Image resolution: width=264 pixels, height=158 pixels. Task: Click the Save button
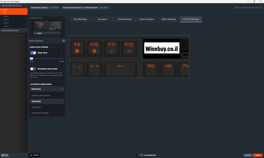coord(258,155)
